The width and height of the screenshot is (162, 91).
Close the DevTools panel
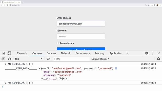coord(159,53)
